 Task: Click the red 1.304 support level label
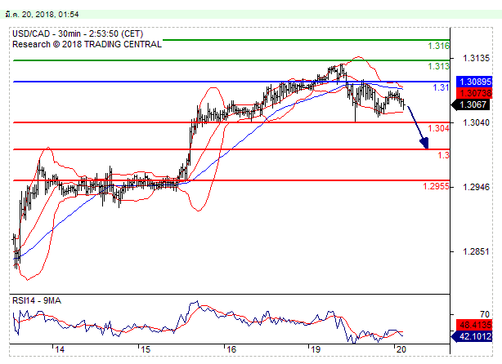click(x=438, y=128)
